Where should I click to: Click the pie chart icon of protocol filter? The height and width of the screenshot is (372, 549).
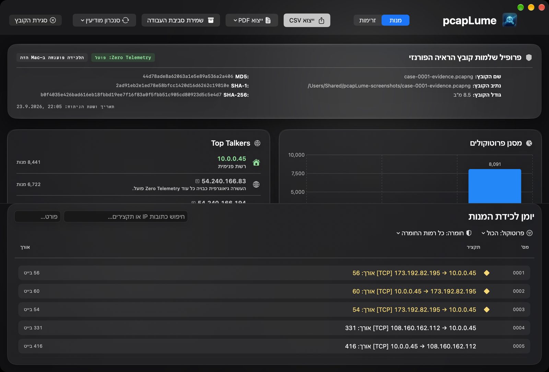click(x=529, y=143)
